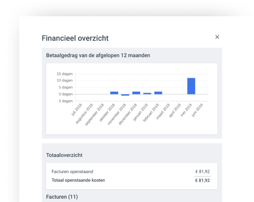Click the 15 dagen y-axis label

pyautogui.click(x=65, y=74)
